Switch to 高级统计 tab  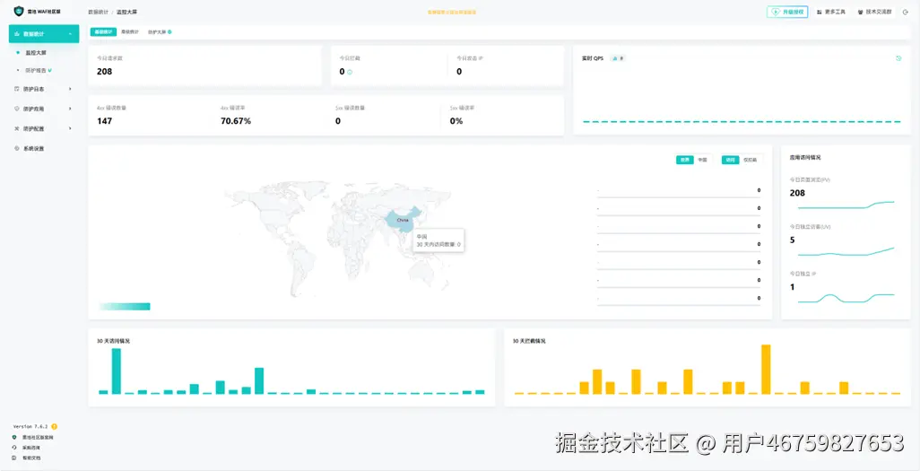pyautogui.click(x=130, y=31)
